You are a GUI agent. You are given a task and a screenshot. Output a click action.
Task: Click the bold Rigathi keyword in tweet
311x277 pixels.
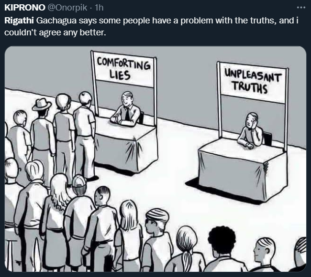click(x=19, y=21)
